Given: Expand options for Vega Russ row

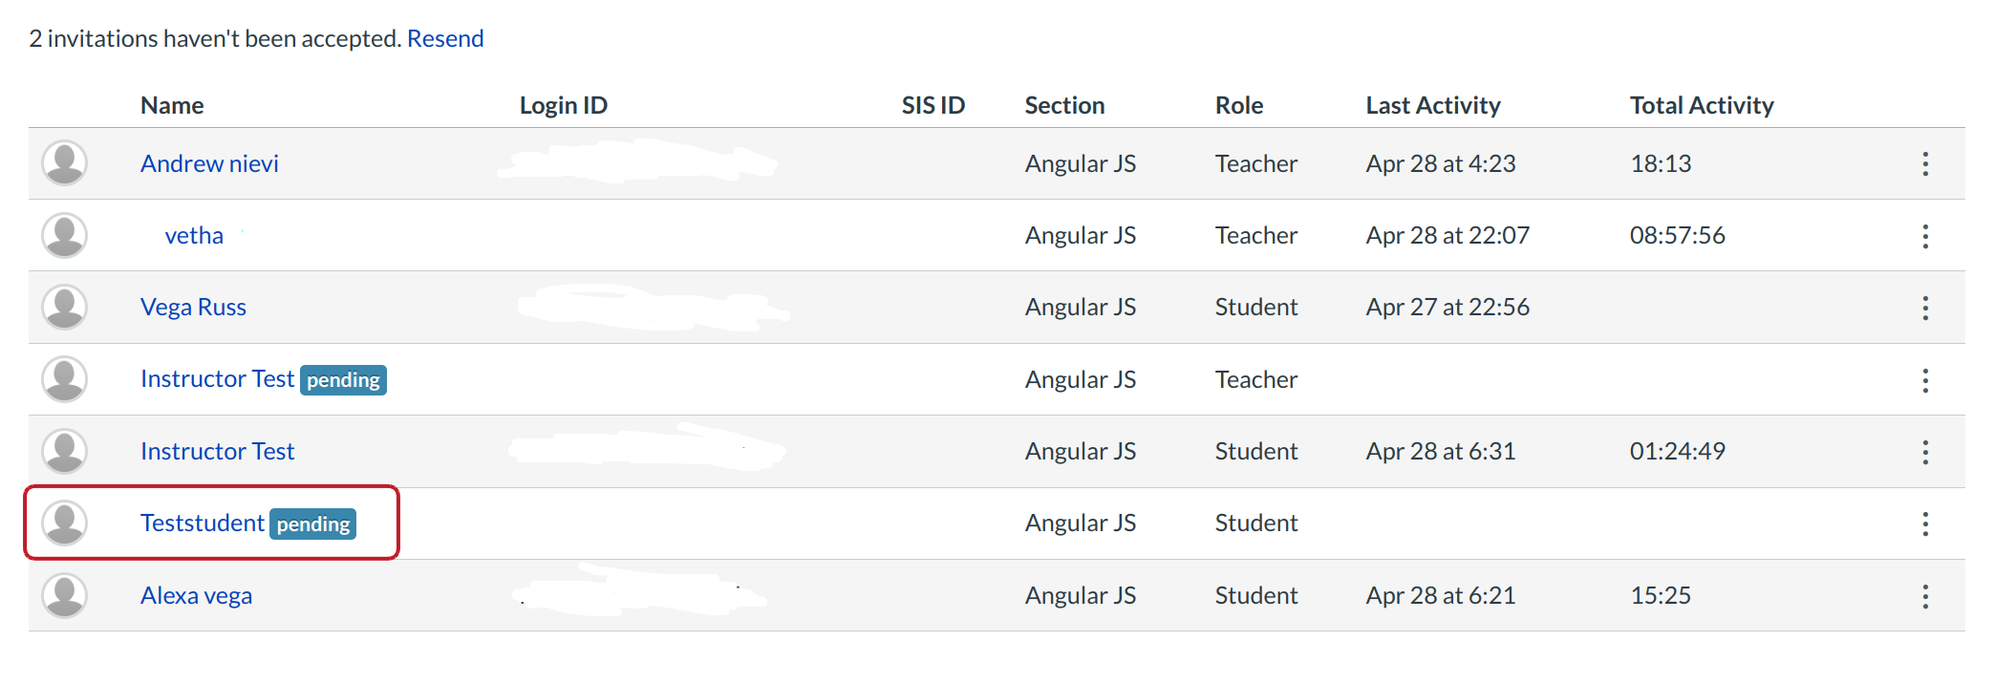Looking at the screenshot, I should click(x=1925, y=308).
